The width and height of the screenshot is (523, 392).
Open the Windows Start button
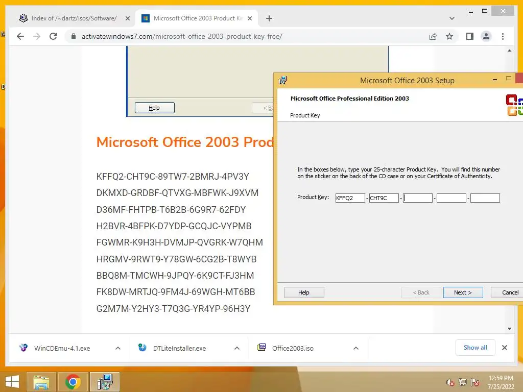(x=12, y=382)
